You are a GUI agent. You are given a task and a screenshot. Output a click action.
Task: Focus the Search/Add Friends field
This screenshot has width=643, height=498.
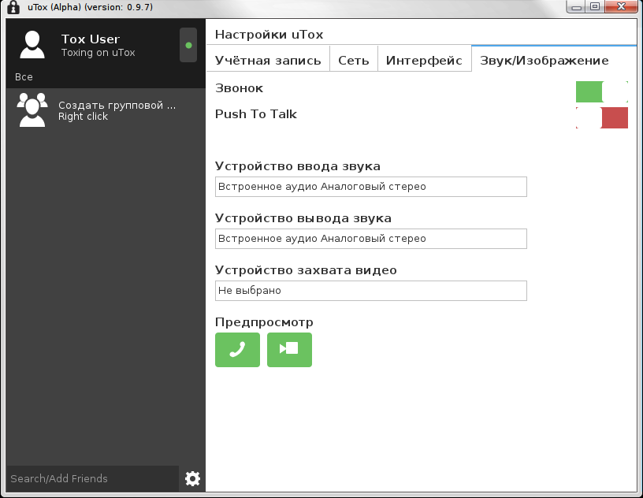[93, 479]
